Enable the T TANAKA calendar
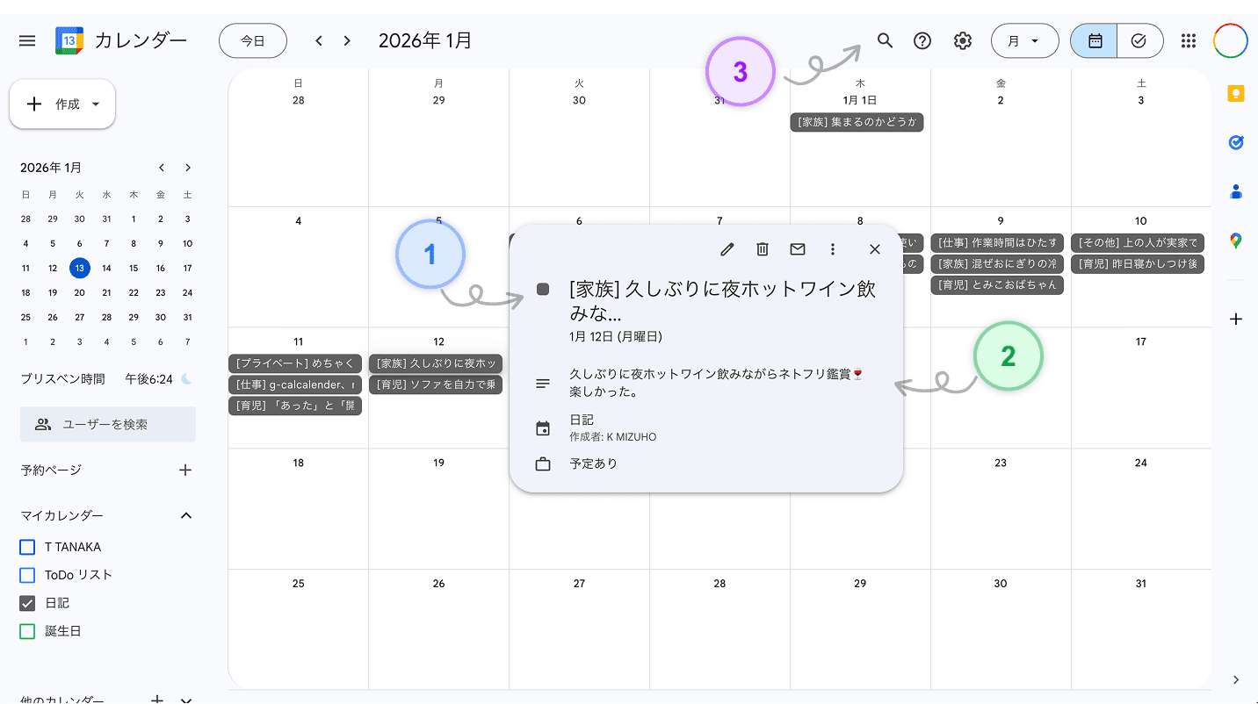The image size is (1258, 704). 27,546
